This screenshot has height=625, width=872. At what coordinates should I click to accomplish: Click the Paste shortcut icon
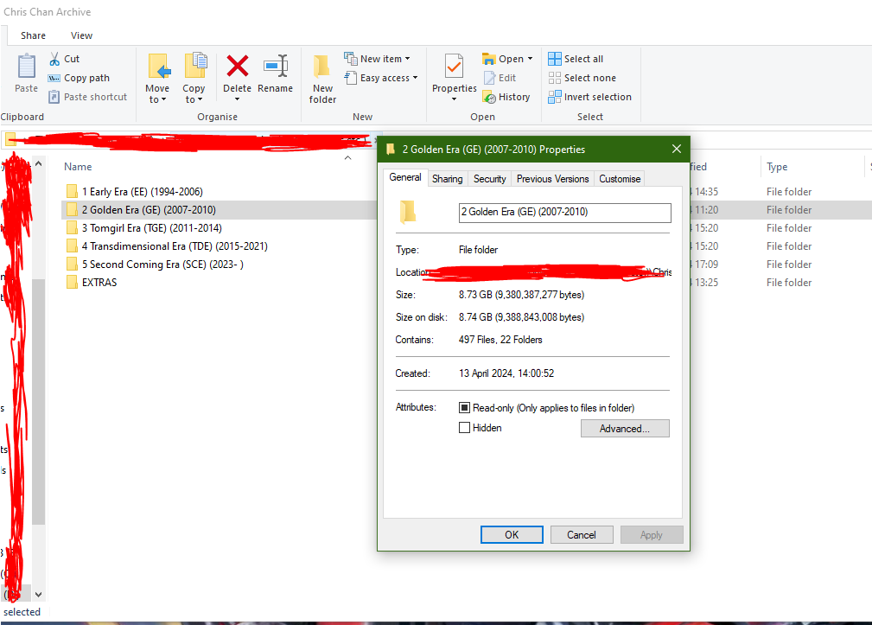(x=54, y=97)
